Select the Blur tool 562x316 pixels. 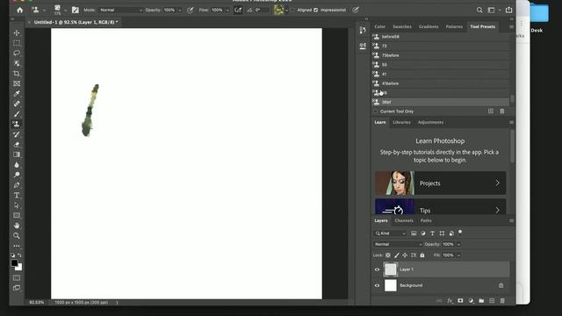click(17, 165)
